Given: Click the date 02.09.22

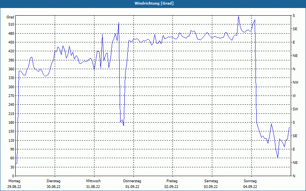Looking at the screenshot, I should [171, 187].
